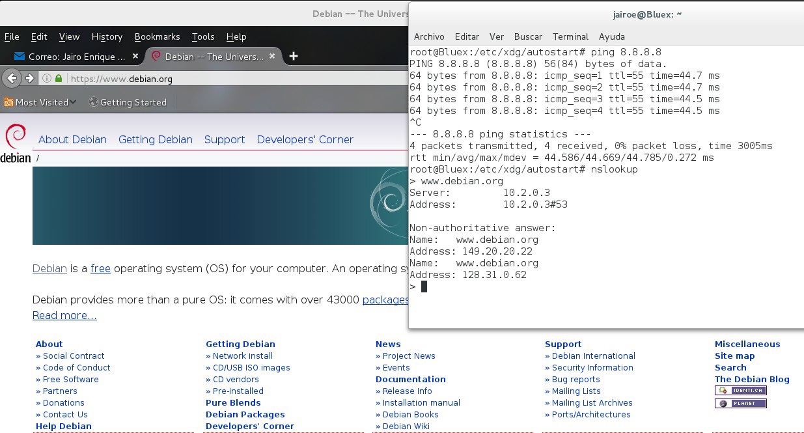804x433 pixels.
Task: Open the Partners link
Action: click(x=60, y=391)
